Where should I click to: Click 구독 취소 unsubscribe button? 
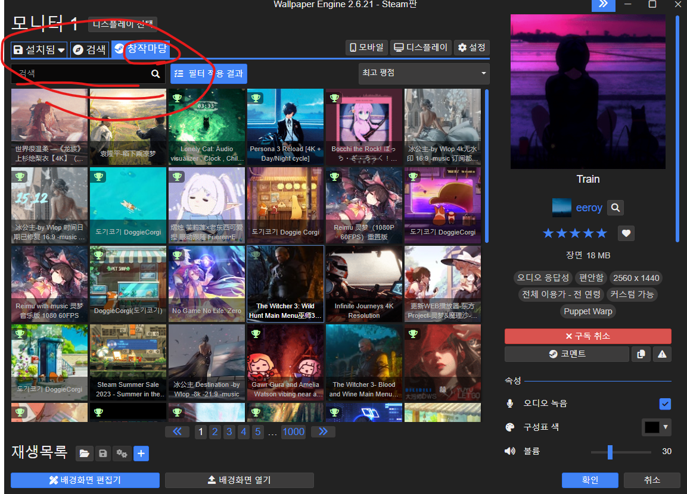[587, 336]
